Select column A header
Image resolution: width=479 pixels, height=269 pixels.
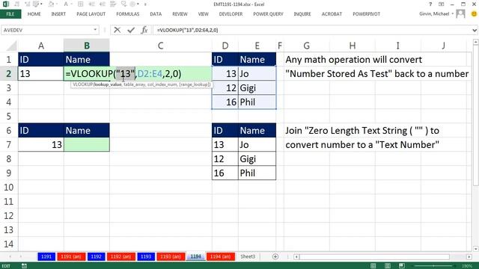[x=41, y=46]
